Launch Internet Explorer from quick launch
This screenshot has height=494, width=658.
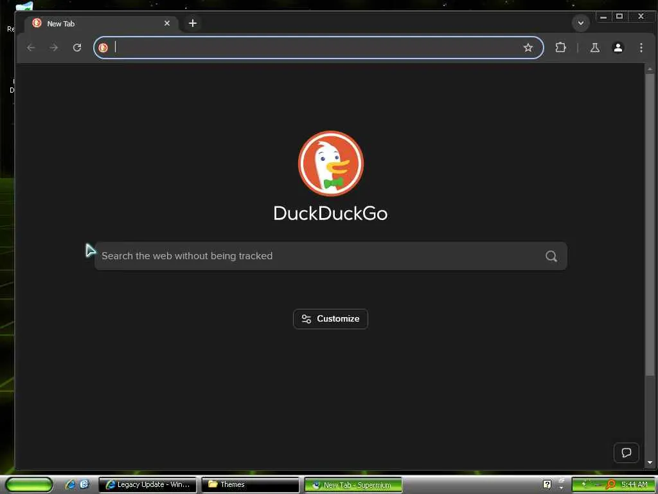pyautogui.click(x=70, y=484)
